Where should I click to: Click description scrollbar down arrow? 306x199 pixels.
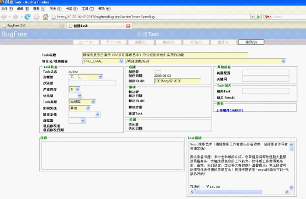tap(292, 187)
